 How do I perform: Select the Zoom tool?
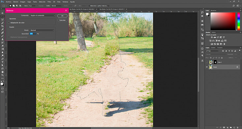(2, 75)
